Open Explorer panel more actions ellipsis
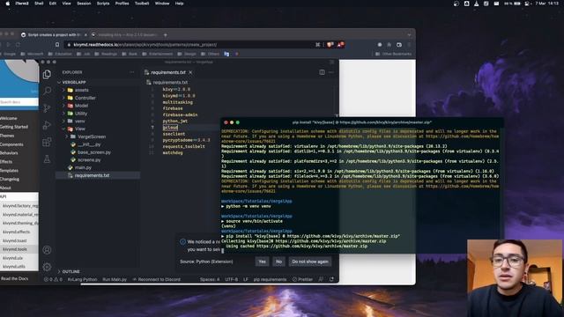Viewport: 564px width, 317px height. click(x=131, y=72)
